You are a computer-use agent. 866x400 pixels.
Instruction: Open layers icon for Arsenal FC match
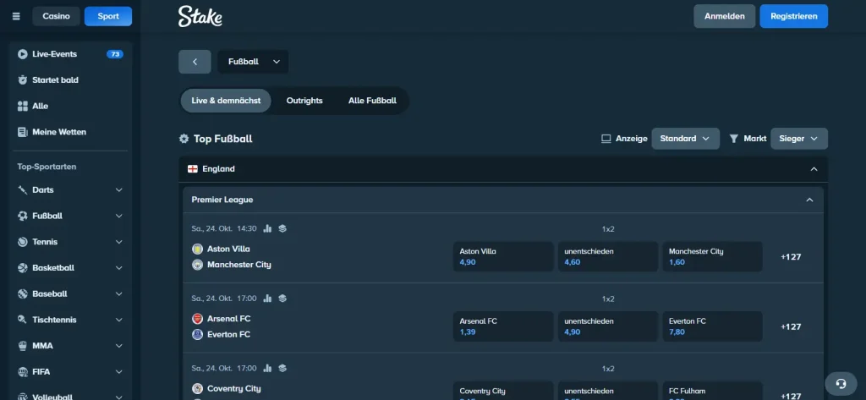tap(282, 299)
